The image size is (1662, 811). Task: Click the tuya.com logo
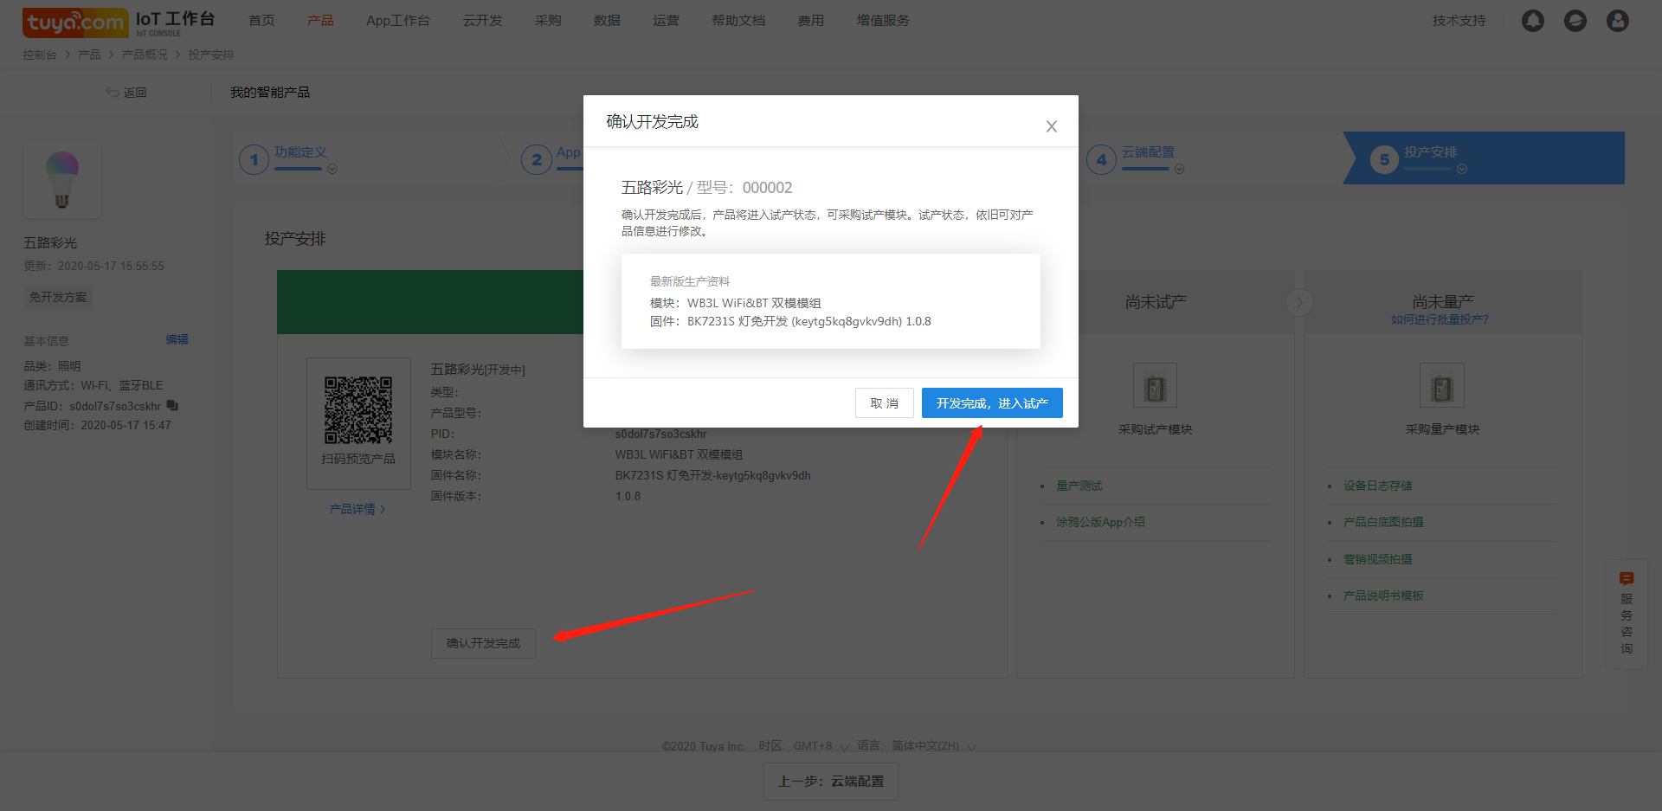[x=75, y=23]
